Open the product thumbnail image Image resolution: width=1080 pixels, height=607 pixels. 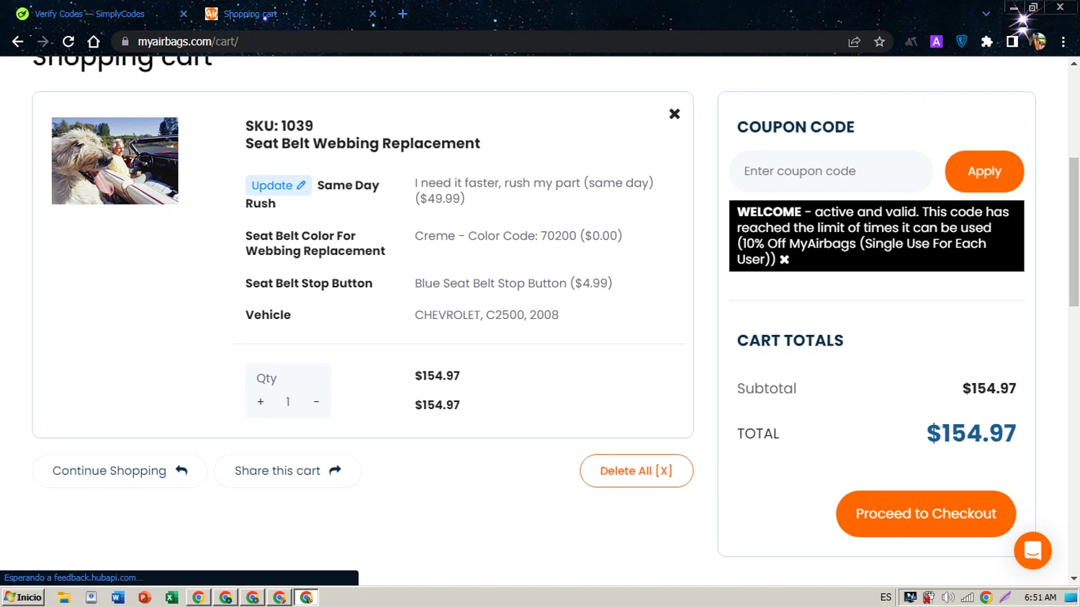tap(115, 161)
